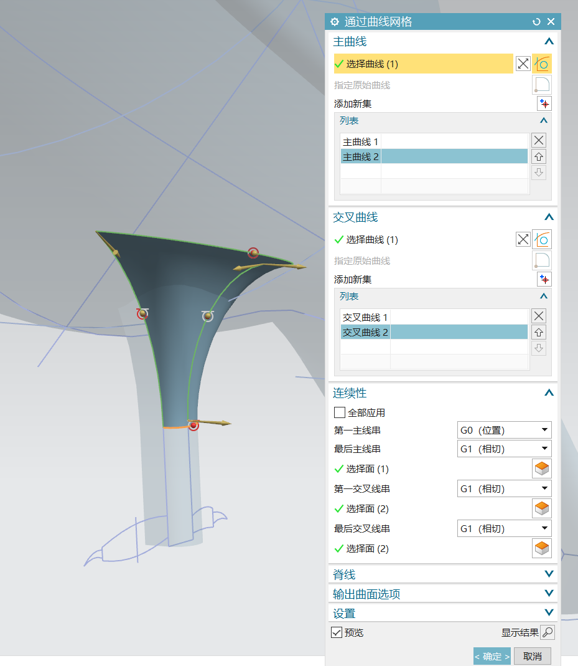This screenshot has height=666, width=578.
Task: Click the reverse direction icon next to 选择曲线
Action: [523, 63]
